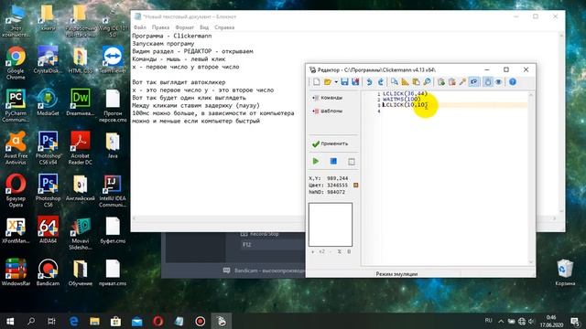Screen dimensions: 586x329
Task: Open the Вид menu in Notepad
Action: tap(204, 27)
